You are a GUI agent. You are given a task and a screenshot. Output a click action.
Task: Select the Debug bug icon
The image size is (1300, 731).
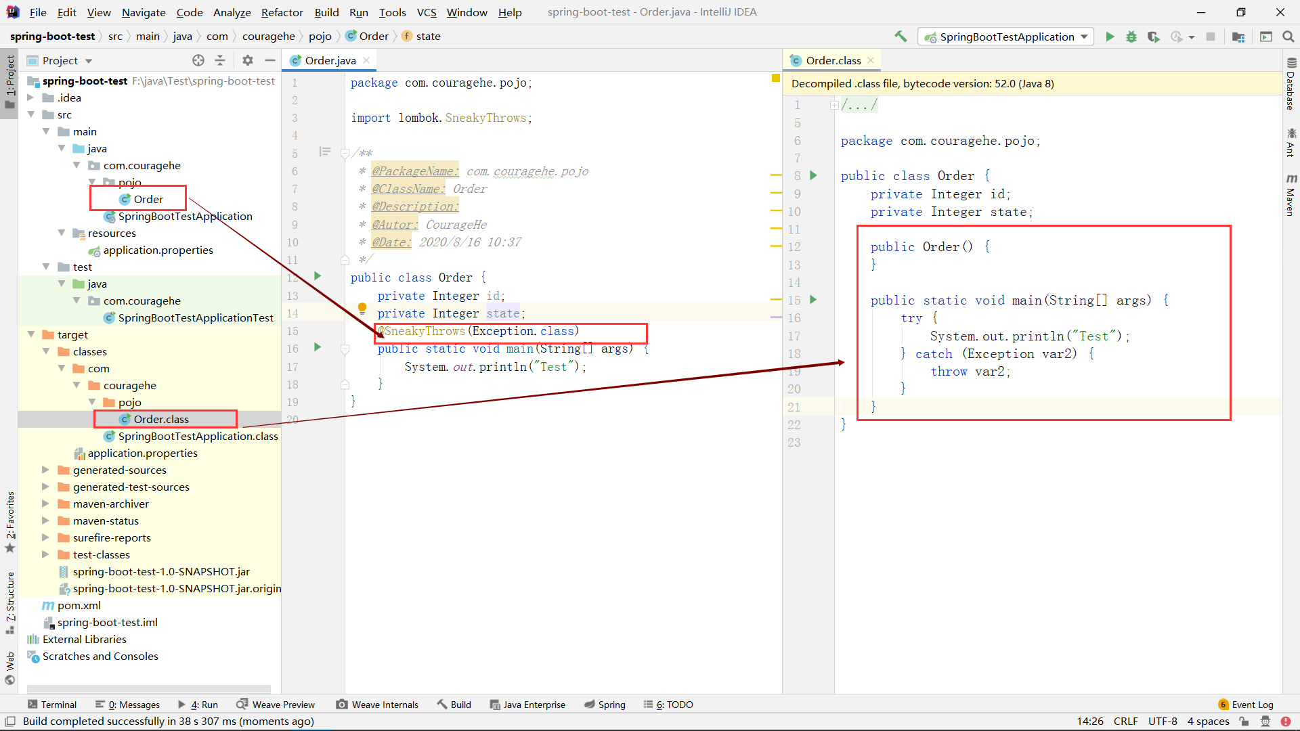point(1131,37)
